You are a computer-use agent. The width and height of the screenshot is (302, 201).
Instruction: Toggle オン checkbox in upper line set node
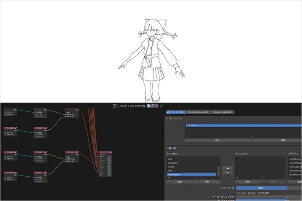(67, 112)
